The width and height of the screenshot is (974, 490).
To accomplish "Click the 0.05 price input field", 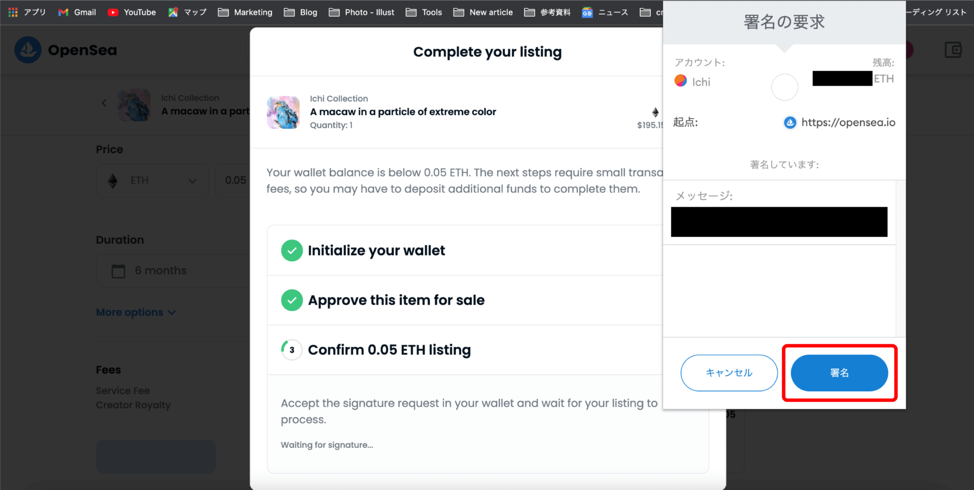I will (x=233, y=181).
